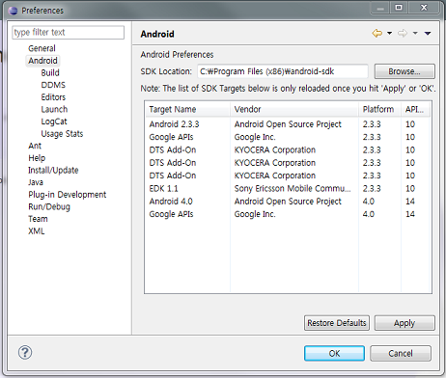The height and width of the screenshot is (378, 446).
Task: Select Team in preferences tree
Action: coord(38,219)
